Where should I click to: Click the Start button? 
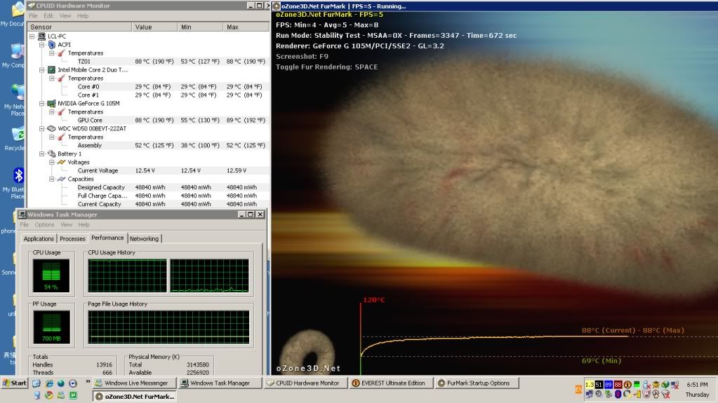coord(15,383)
